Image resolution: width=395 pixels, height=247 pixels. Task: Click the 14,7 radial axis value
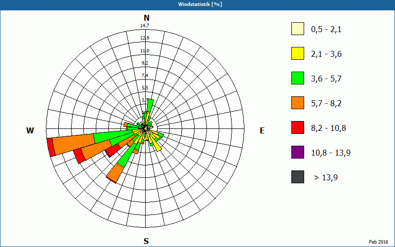click(145, 26)
